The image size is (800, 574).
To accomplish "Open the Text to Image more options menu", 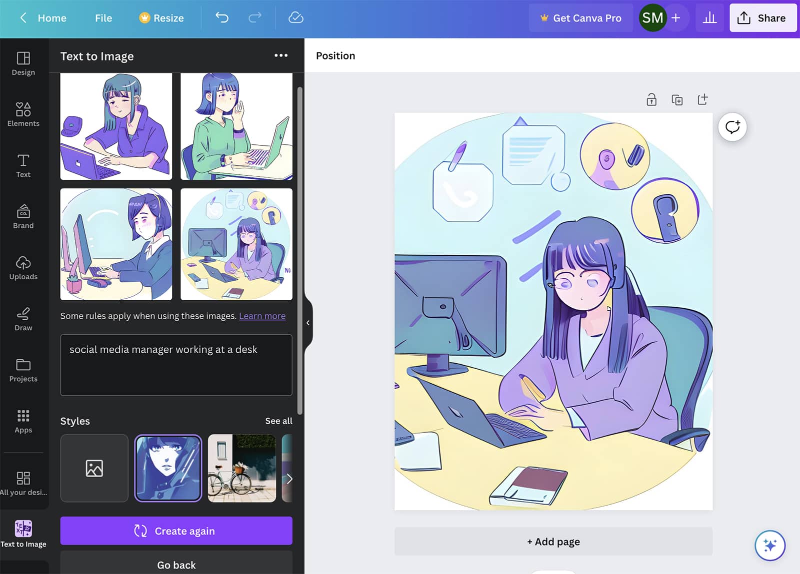I will click(x=281, y=55).
